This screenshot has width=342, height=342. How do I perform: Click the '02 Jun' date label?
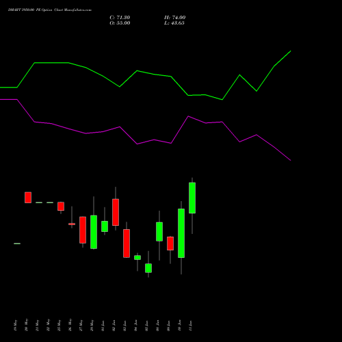tap(114, 326)
